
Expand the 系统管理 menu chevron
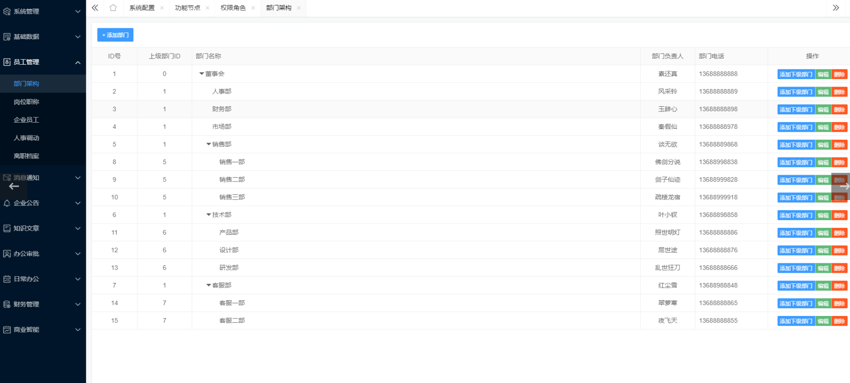click(78, 11)
